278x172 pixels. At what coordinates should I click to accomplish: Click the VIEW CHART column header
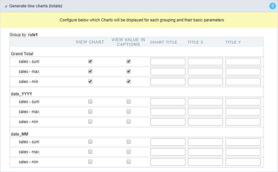tap(90, 42)
